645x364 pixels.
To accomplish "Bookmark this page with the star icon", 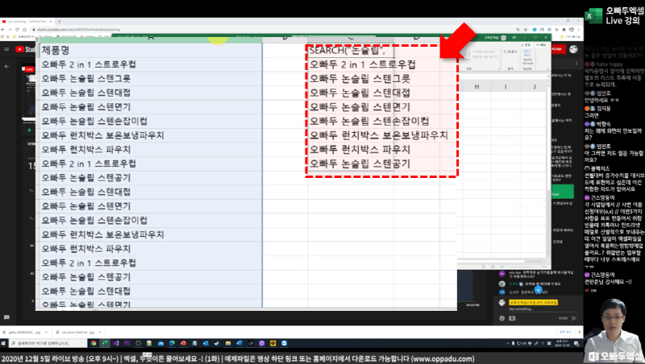I will point(526,30).
